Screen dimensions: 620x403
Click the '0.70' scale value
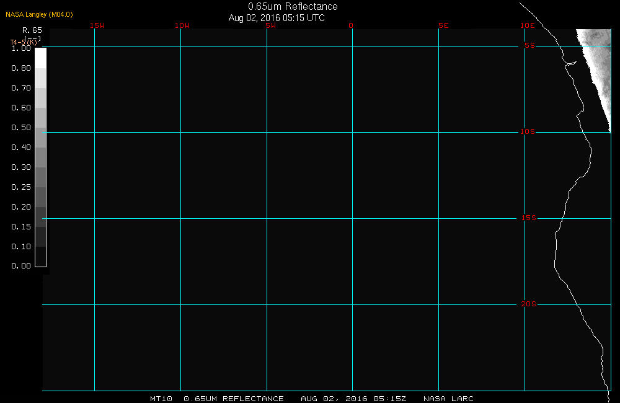coord(21,88)
